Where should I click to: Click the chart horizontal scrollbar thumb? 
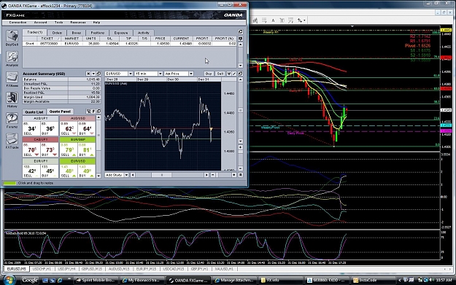162,175
